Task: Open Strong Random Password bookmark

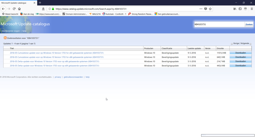Action: [140, 14]
